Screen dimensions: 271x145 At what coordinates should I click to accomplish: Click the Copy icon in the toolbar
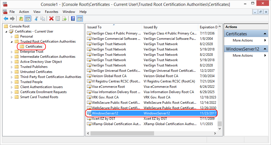pyautogui.click(x=43, y=19)
